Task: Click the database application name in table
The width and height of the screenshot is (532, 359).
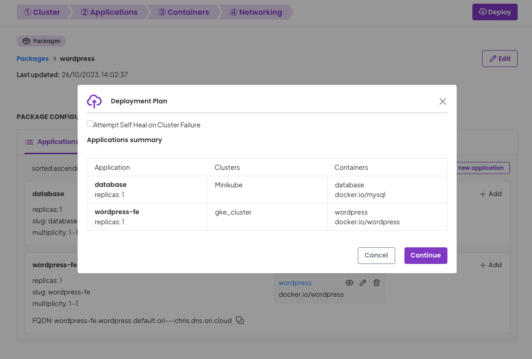Action: point(110,185)
